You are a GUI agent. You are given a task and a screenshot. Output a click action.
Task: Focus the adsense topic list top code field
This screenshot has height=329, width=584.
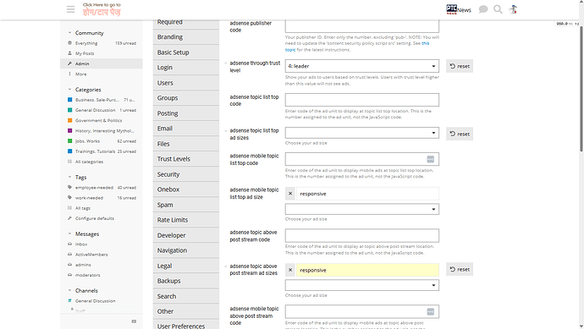(x=362, y=100)
